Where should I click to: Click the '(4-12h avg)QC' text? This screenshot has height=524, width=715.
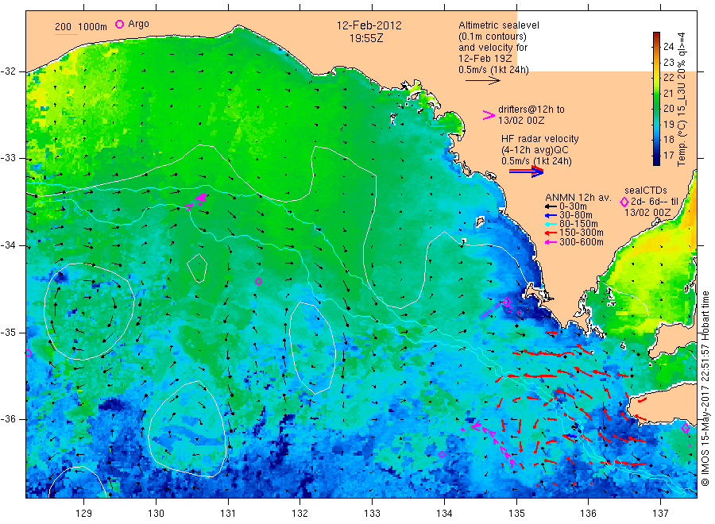535,150
